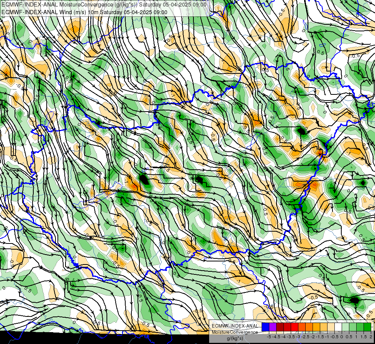Viewport: 375px width, 344px height.
Task: Click the lightest green legend swatch
Action: [346, 327]
